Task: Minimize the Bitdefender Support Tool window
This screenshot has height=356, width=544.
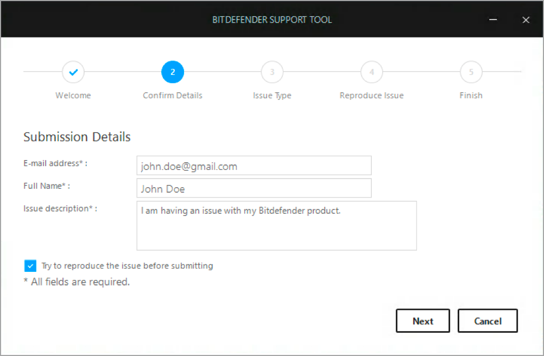Action: coord(493,20)
